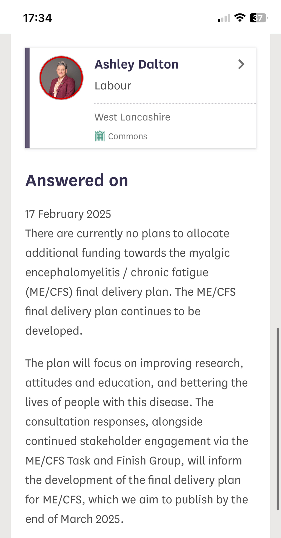Tap the Commons portcullis icon
This screenshot has height=538, width=281.
[x=100, y=136]
